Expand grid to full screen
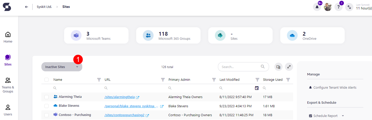 (x=289, y=67)
